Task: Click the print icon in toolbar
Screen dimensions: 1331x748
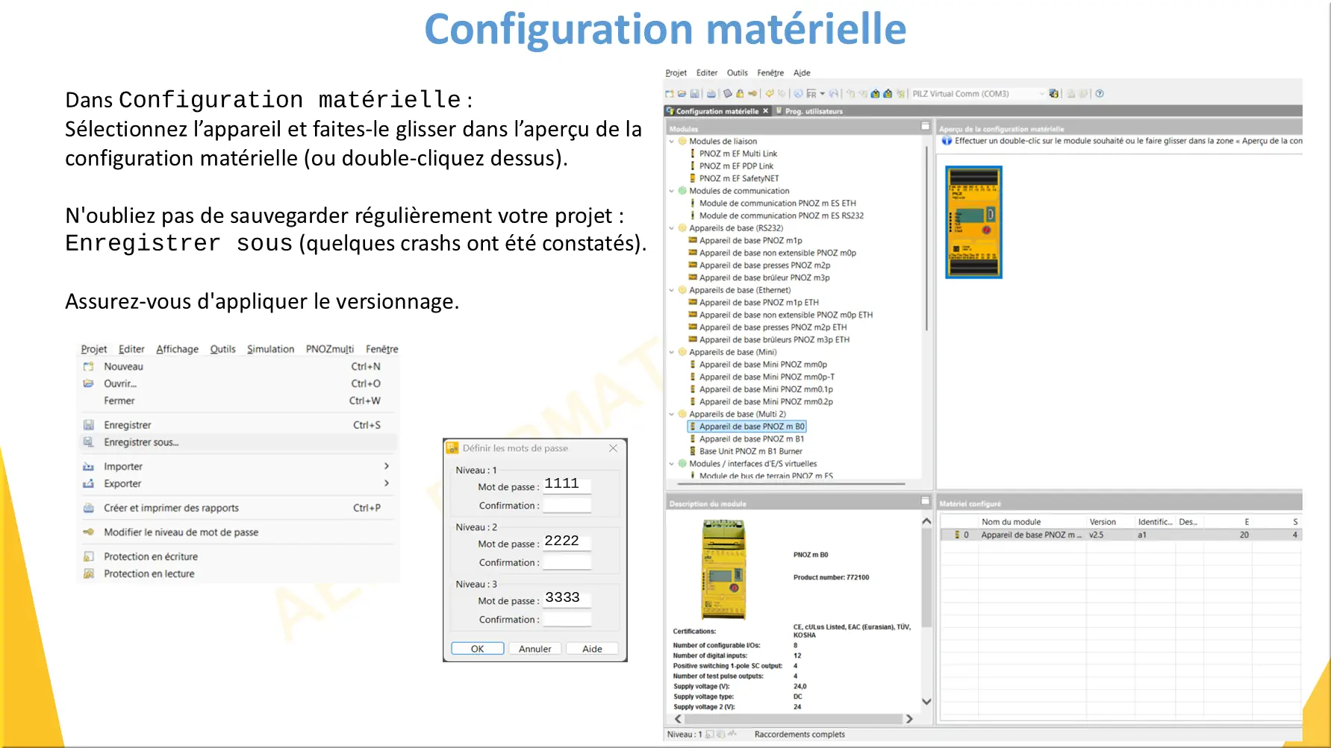Action: [x=711, y=94]
